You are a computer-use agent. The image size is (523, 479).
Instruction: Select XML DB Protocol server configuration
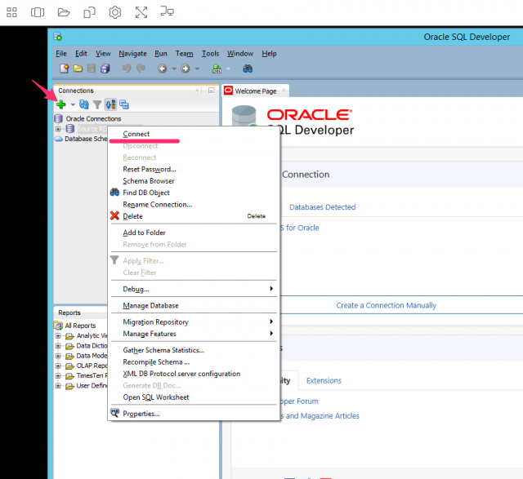pyautogui.click(x=194, y=374)
